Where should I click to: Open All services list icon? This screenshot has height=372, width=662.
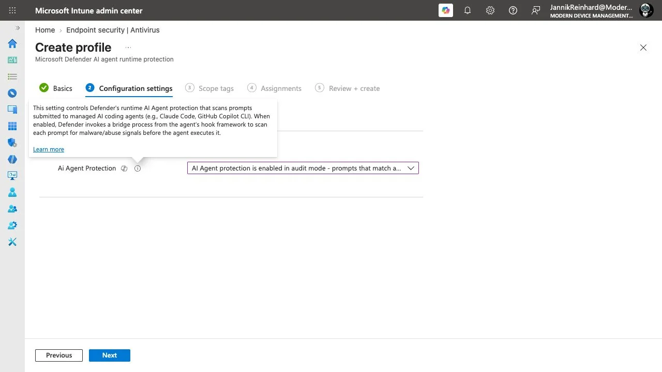12,76
